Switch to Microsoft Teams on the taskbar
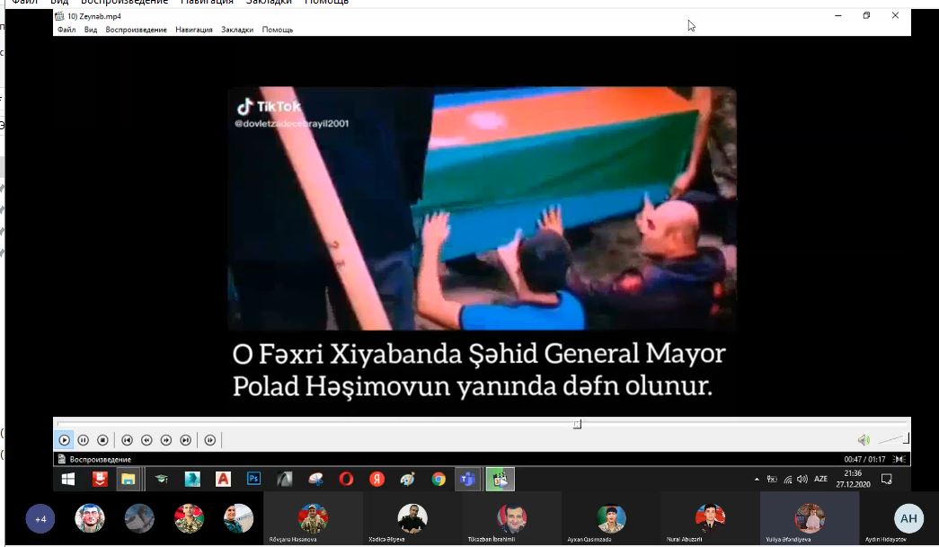Screen dimensions: 939x547 468,480
